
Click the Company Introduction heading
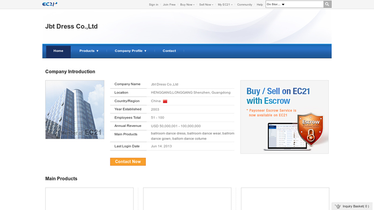70,72
